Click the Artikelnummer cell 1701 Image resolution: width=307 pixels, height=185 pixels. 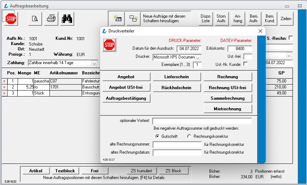coord(65,87)
